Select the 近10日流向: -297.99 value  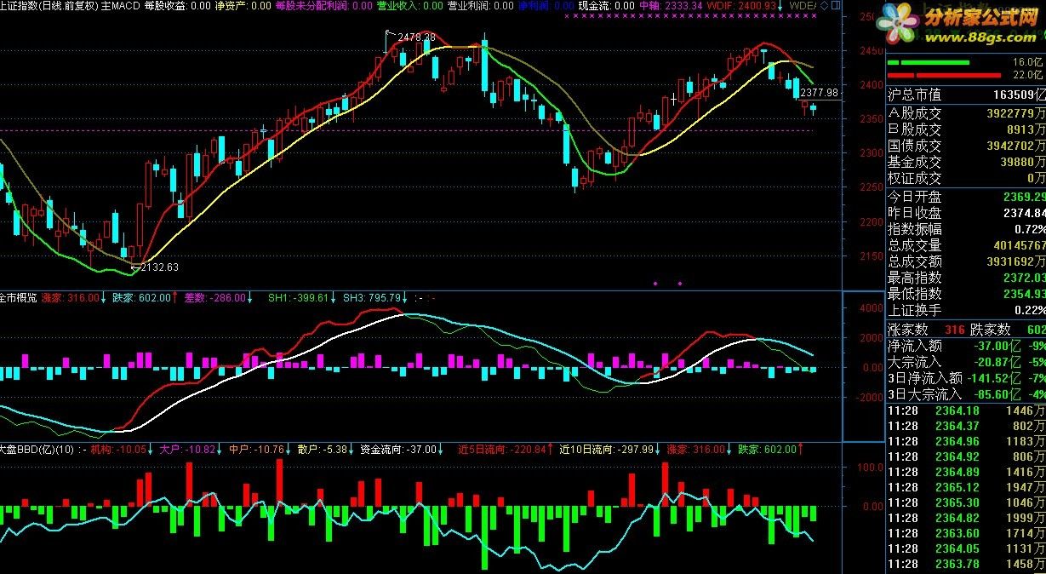point(606,449)
